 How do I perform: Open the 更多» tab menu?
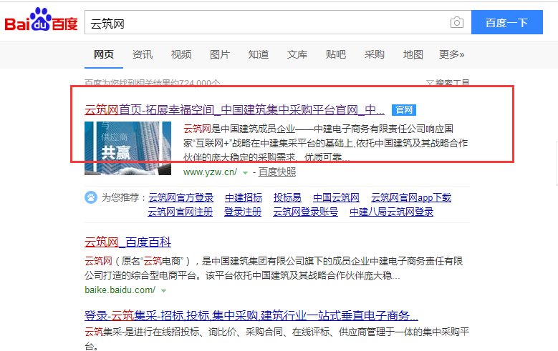tap(451, 54)
